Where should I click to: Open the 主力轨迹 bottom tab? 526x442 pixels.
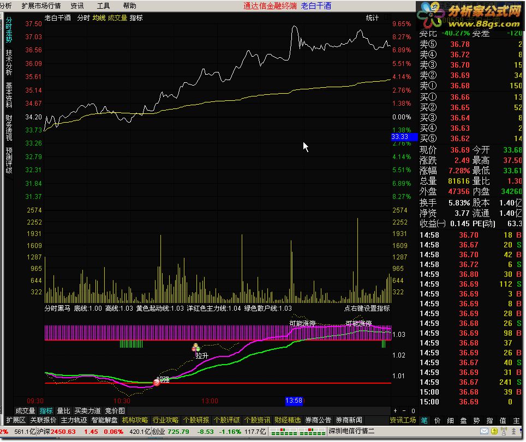[74, 420]
